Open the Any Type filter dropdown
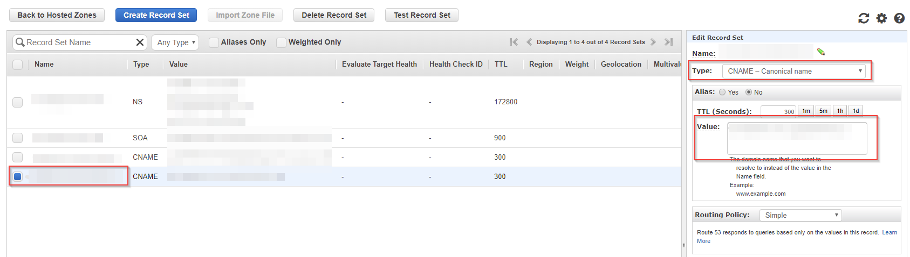This screenshot has width=910, height=257. click(175, 42)
